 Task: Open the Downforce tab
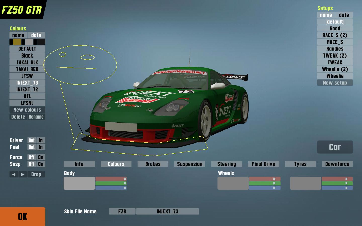pos(337,164)
